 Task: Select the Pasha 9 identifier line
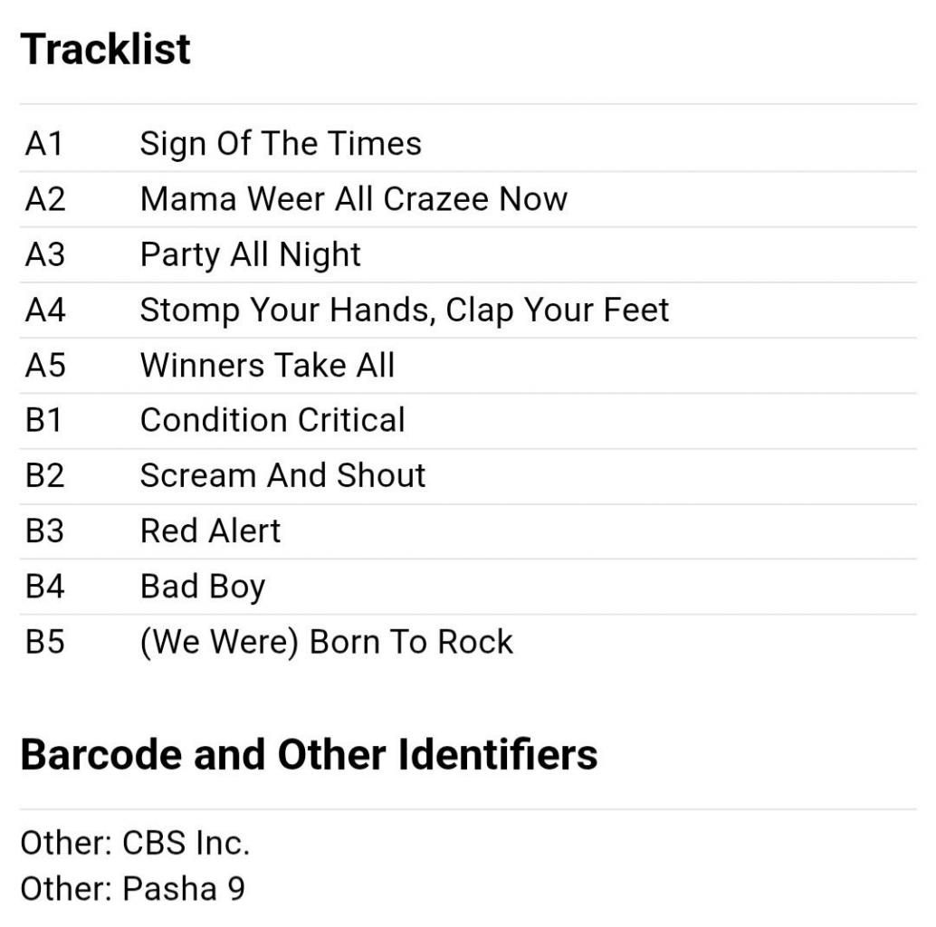coord(132,889)
